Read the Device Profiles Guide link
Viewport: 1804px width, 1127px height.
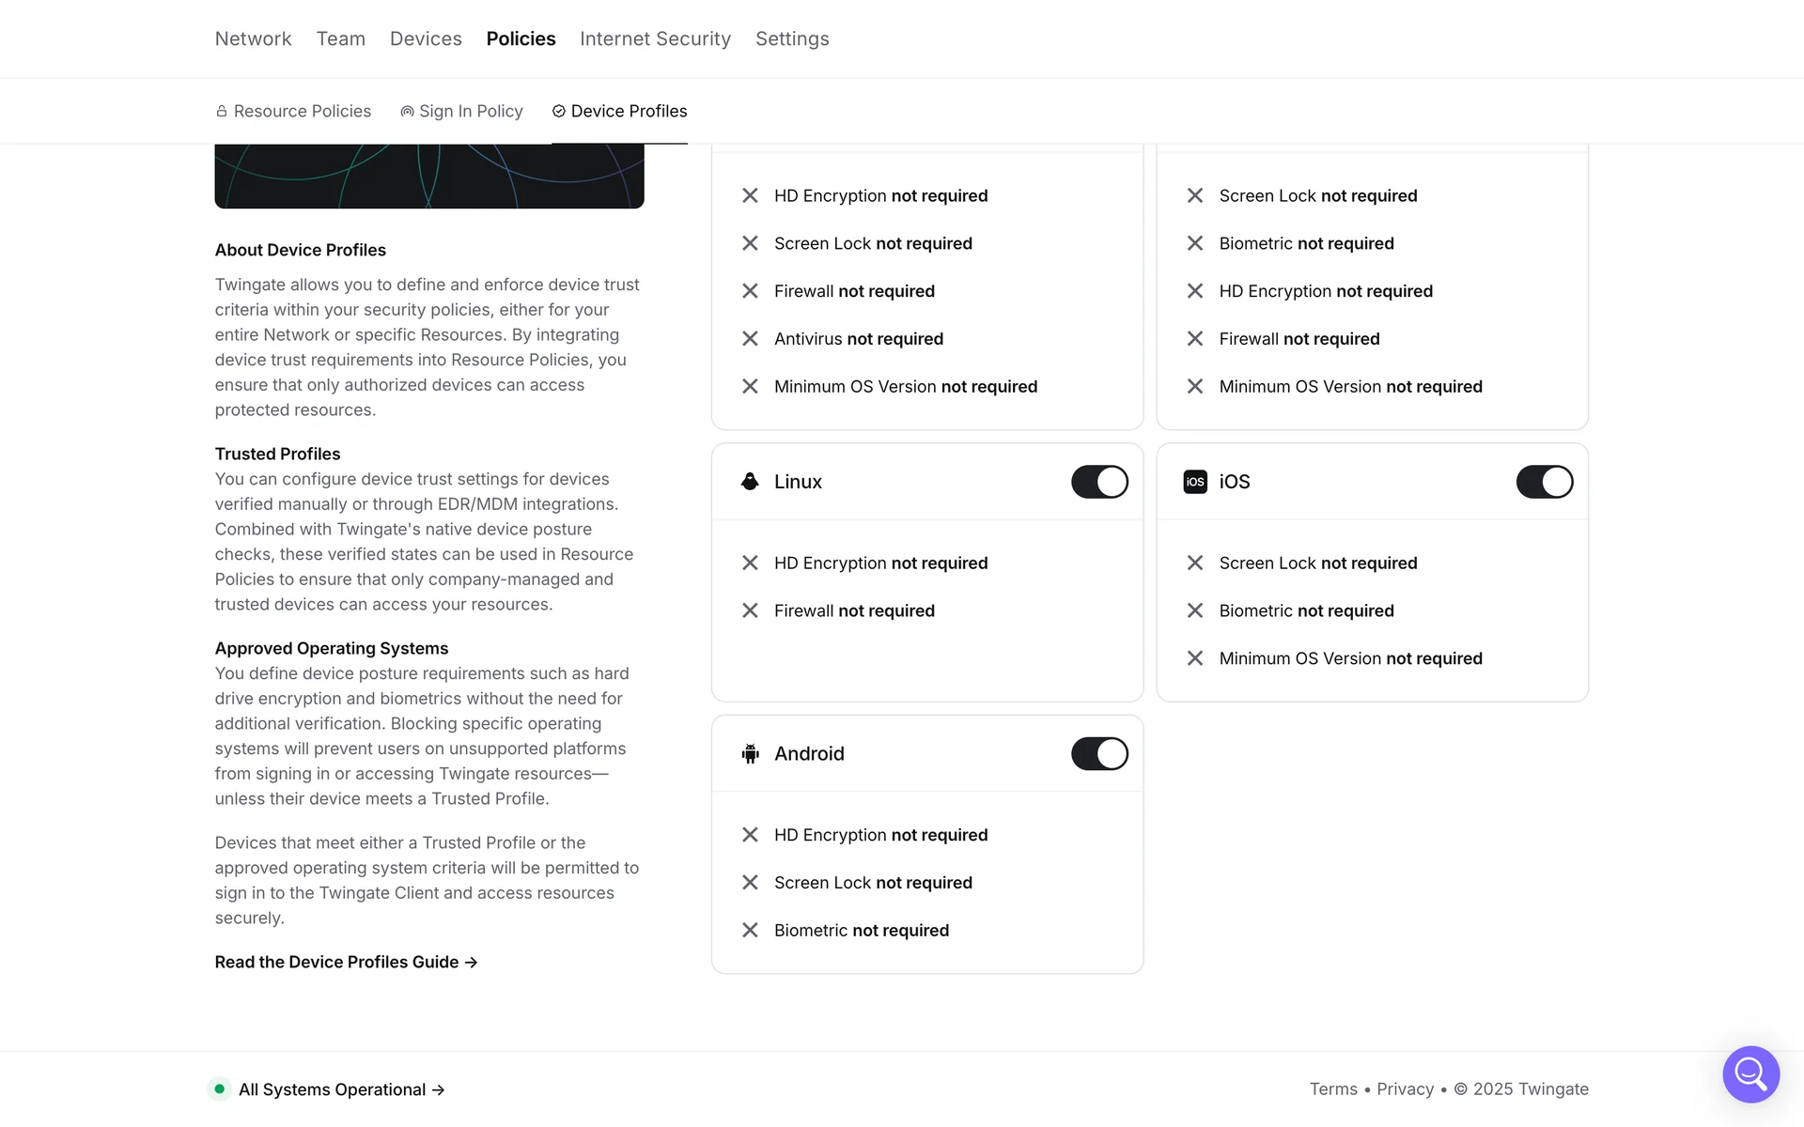[346, 962]
